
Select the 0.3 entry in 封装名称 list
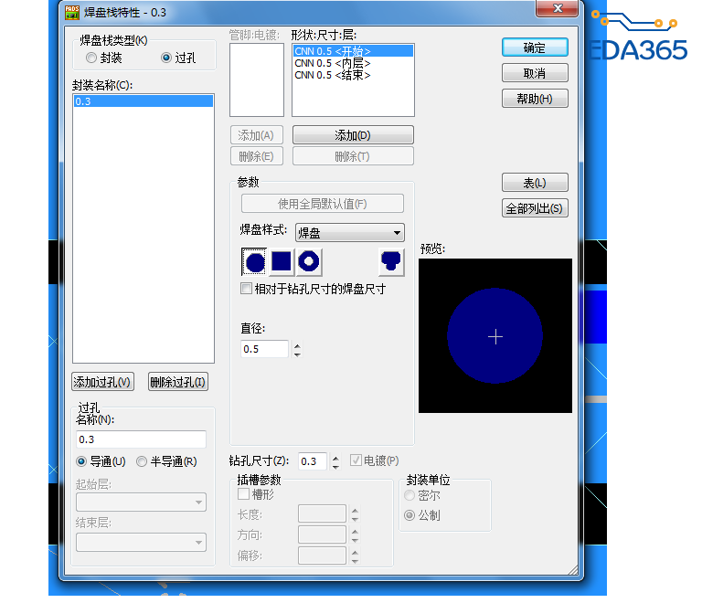coord(144,101)
